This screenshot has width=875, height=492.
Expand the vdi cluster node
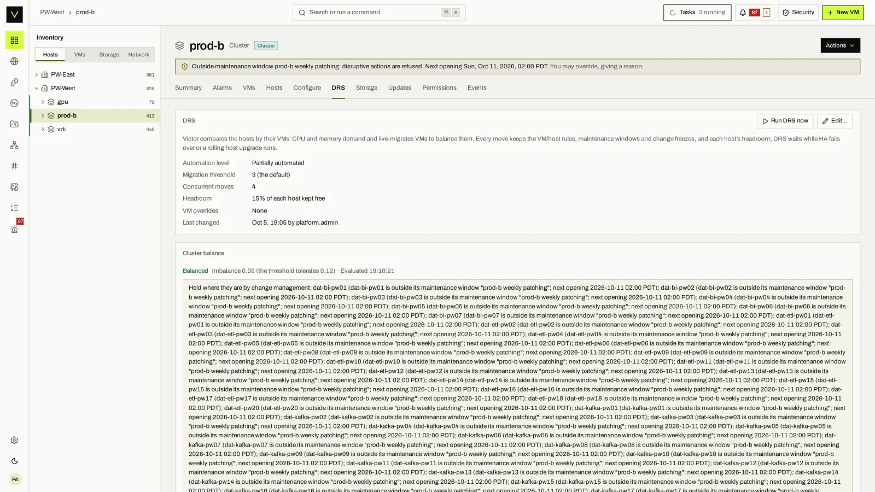coord(43,130)
